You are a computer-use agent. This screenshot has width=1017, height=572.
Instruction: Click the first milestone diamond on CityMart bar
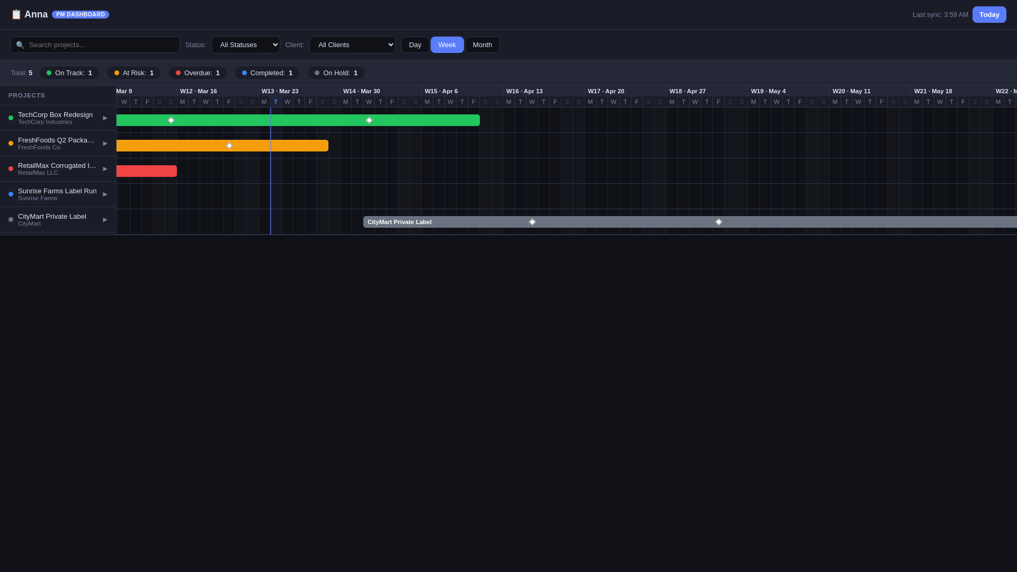[532, 222]
